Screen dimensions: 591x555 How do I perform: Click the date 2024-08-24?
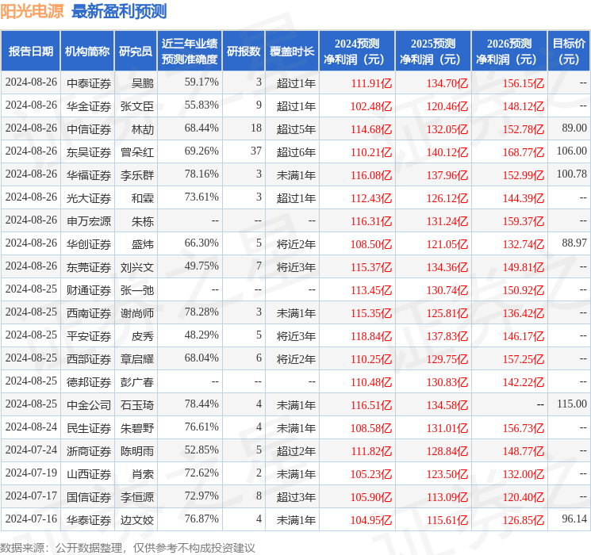(x=31, y=427)
